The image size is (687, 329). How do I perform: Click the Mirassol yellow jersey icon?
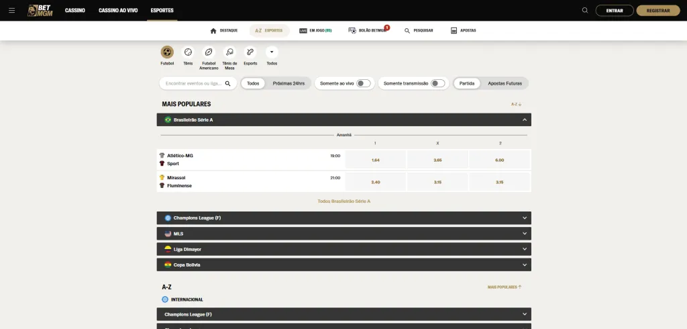(x=162, y=177)
